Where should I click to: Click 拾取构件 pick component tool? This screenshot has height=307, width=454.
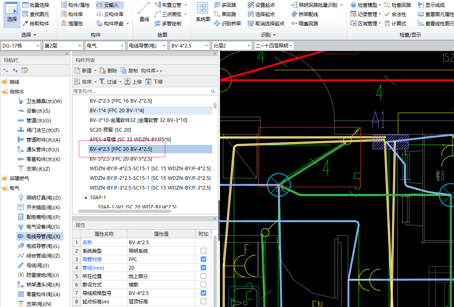coord(36,23)
